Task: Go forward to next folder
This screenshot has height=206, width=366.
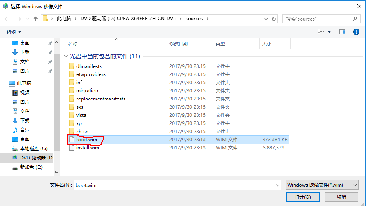Action: 19,19
